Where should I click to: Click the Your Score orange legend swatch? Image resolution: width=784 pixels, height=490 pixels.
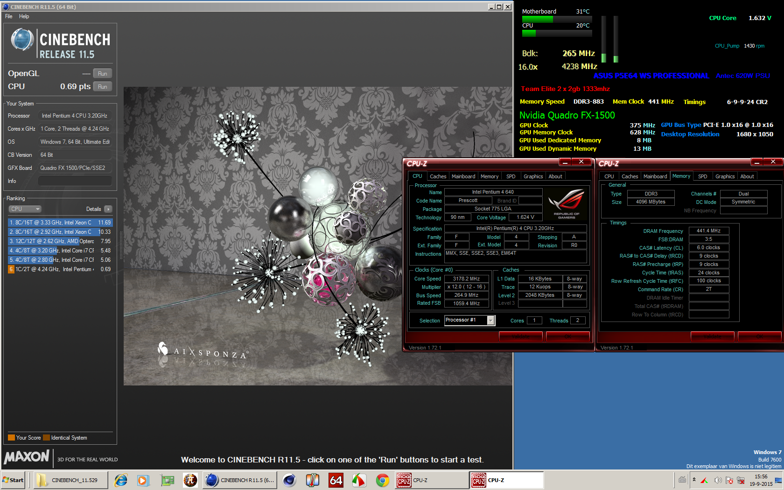(x=11, y=438)
